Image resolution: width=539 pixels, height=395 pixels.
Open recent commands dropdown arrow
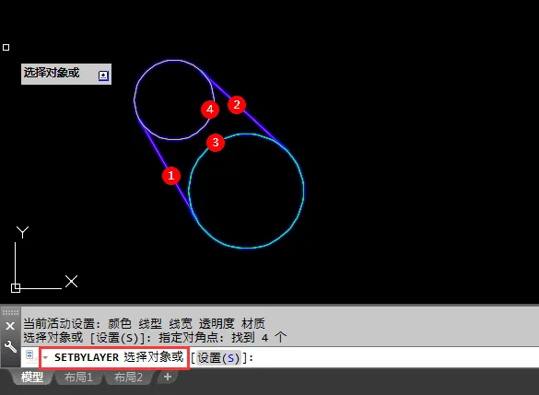click(45, 357)
